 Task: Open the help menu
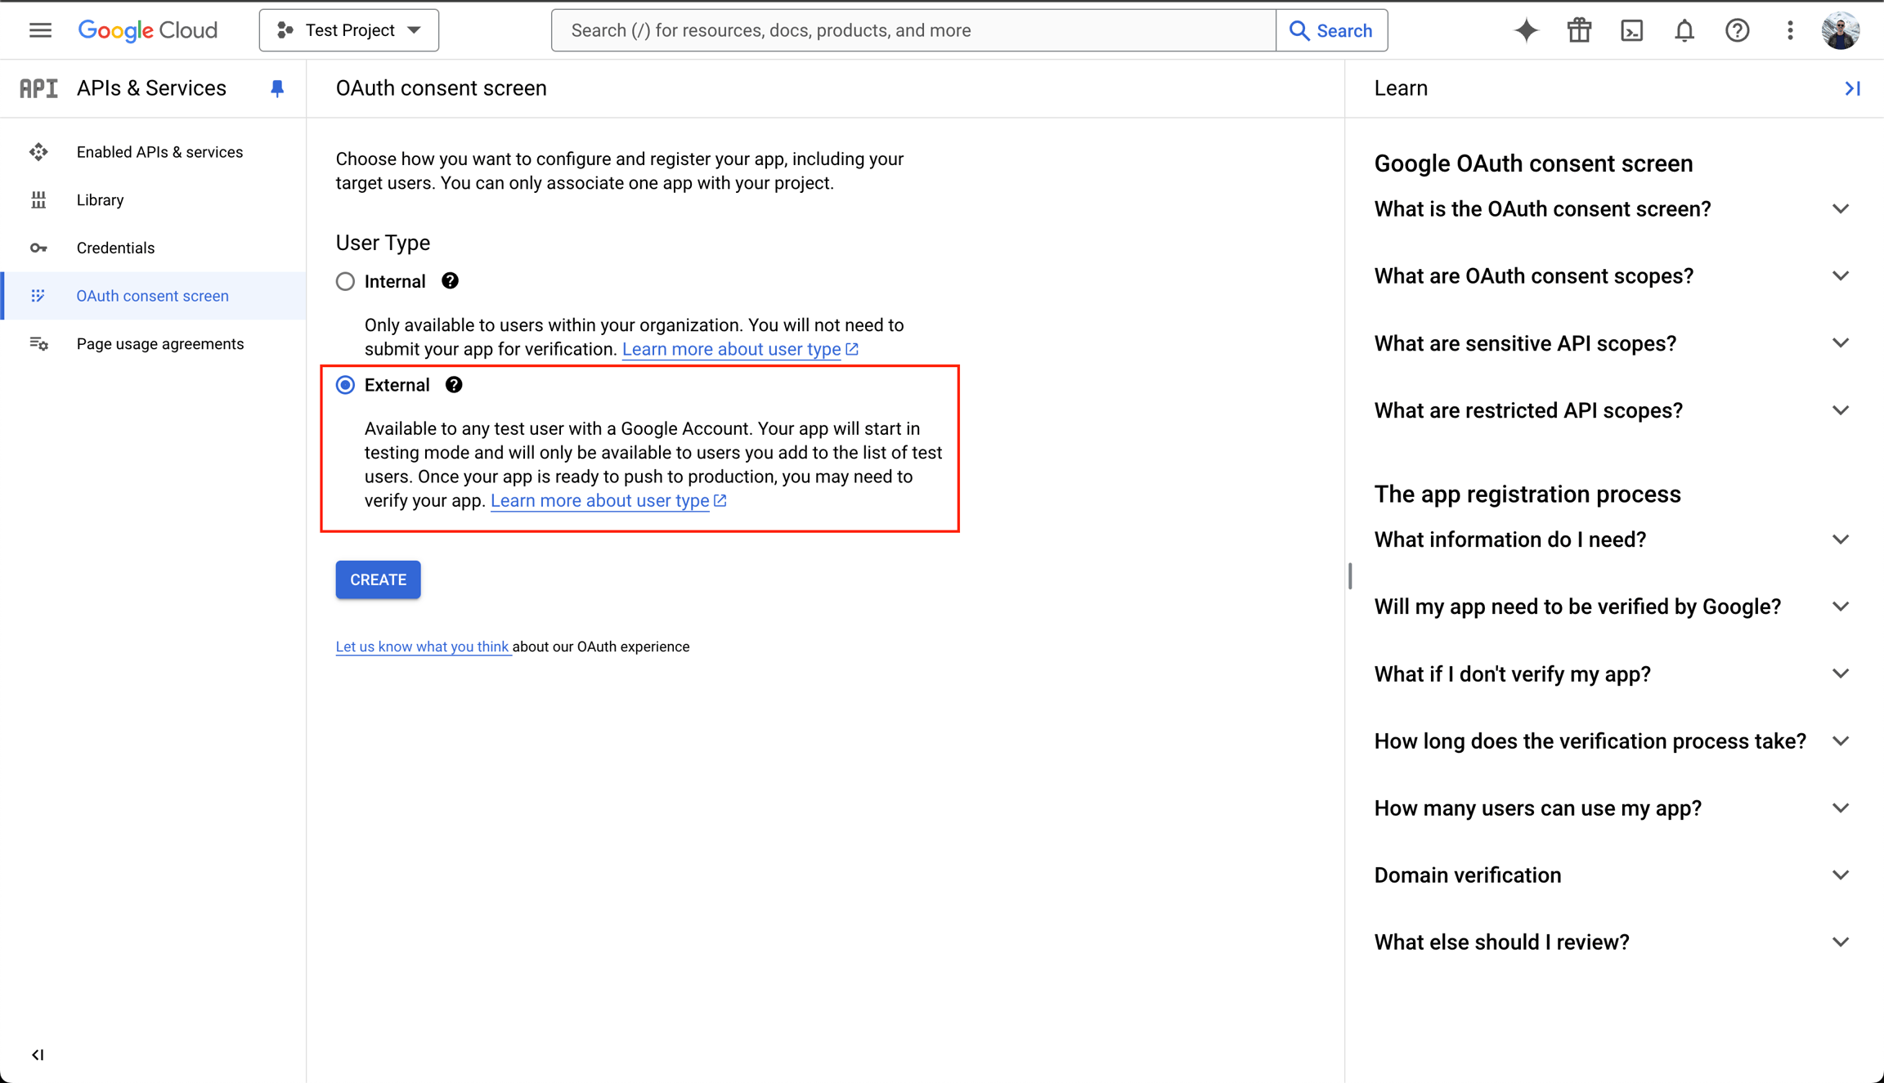(x=1737, y=29)
